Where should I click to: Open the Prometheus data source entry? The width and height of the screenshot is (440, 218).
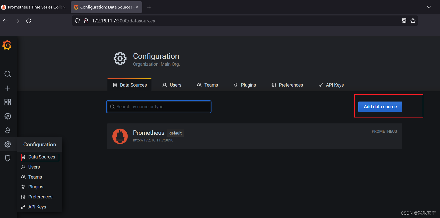click(x=255, y=136)
